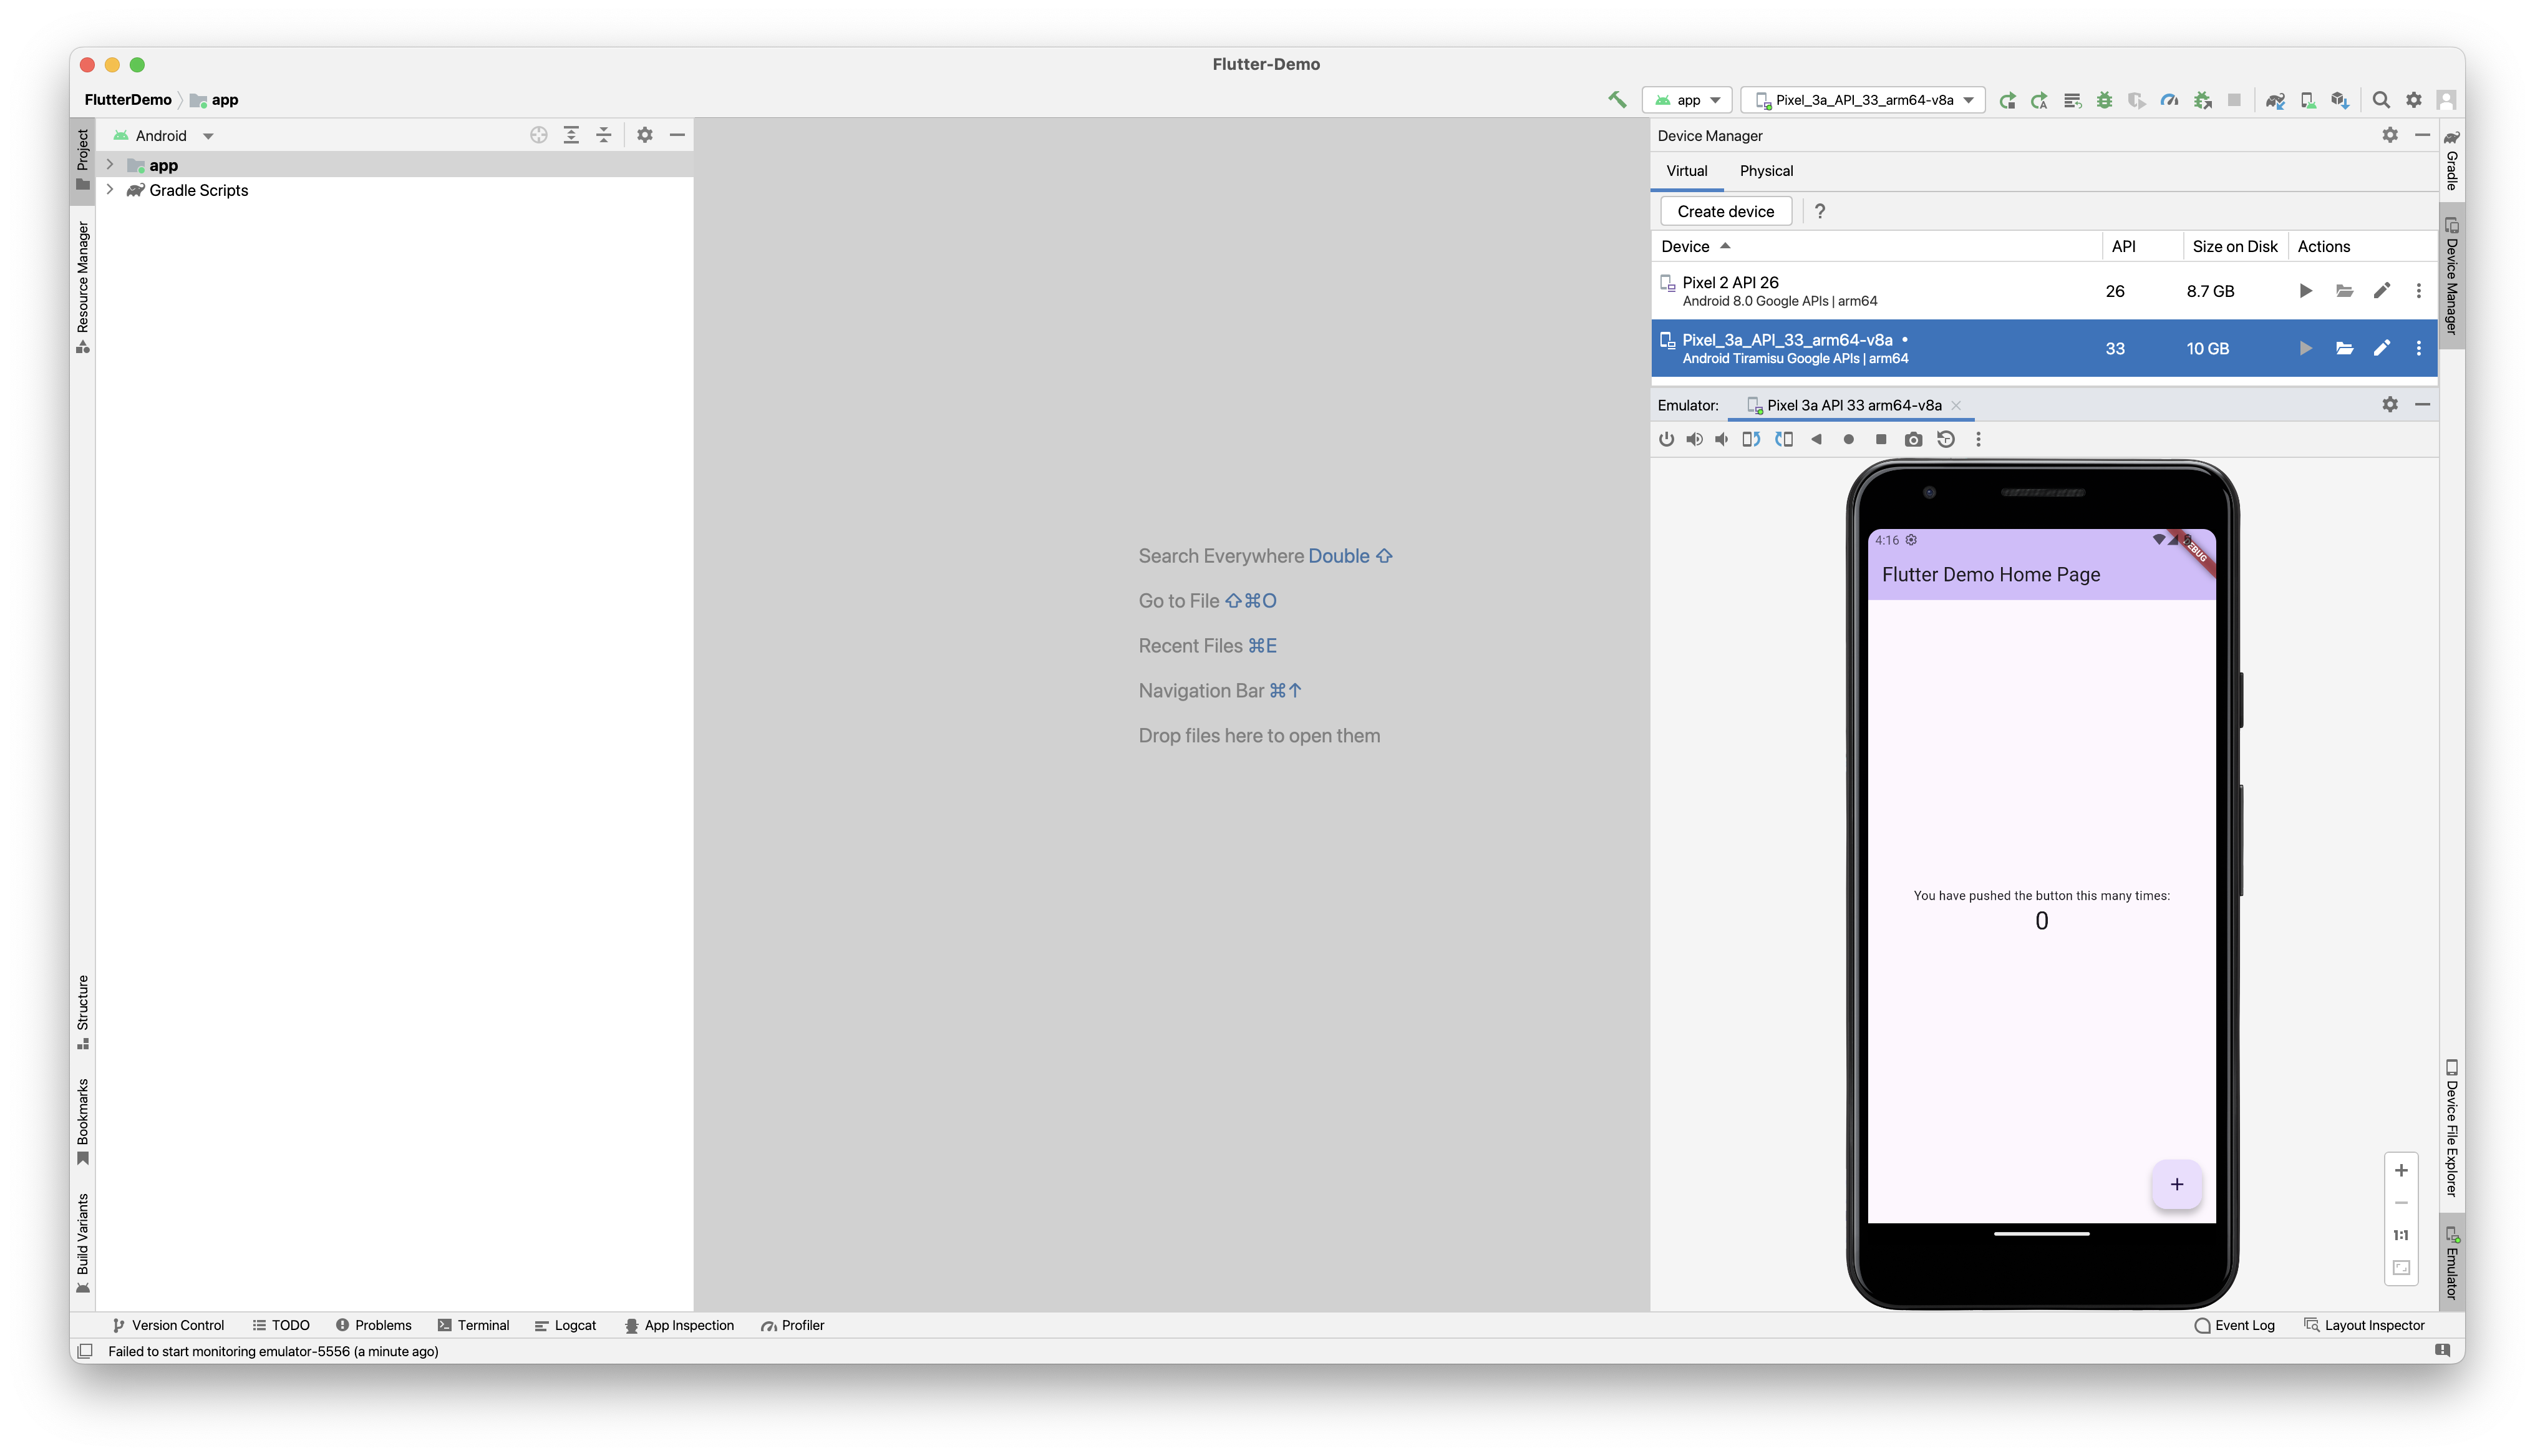Toggle the Build Variants side tab
2535x1456 pixels.
[82, 1243]
